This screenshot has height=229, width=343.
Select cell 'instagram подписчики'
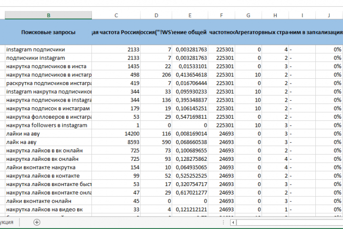[48, 49]
